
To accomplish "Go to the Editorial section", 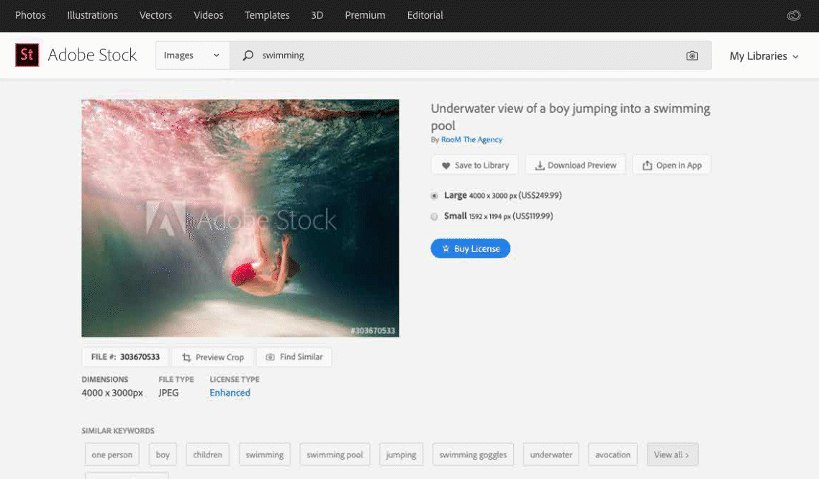I will [x=425, y=15].
